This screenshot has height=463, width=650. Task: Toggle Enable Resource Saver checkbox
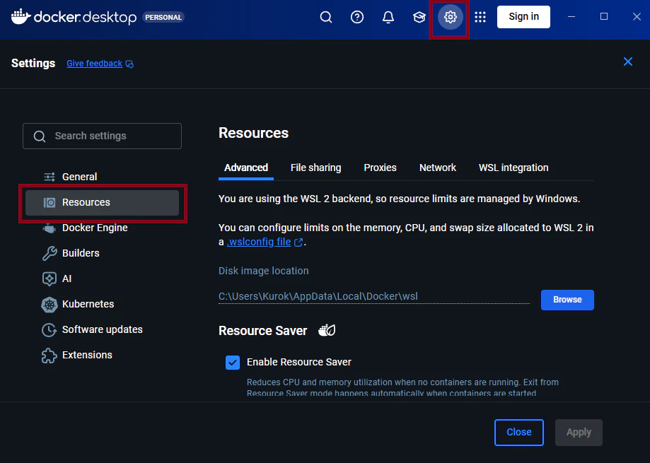(x=233, y=363)
